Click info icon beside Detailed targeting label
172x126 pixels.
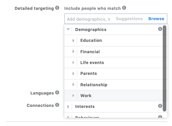(57, 8)
